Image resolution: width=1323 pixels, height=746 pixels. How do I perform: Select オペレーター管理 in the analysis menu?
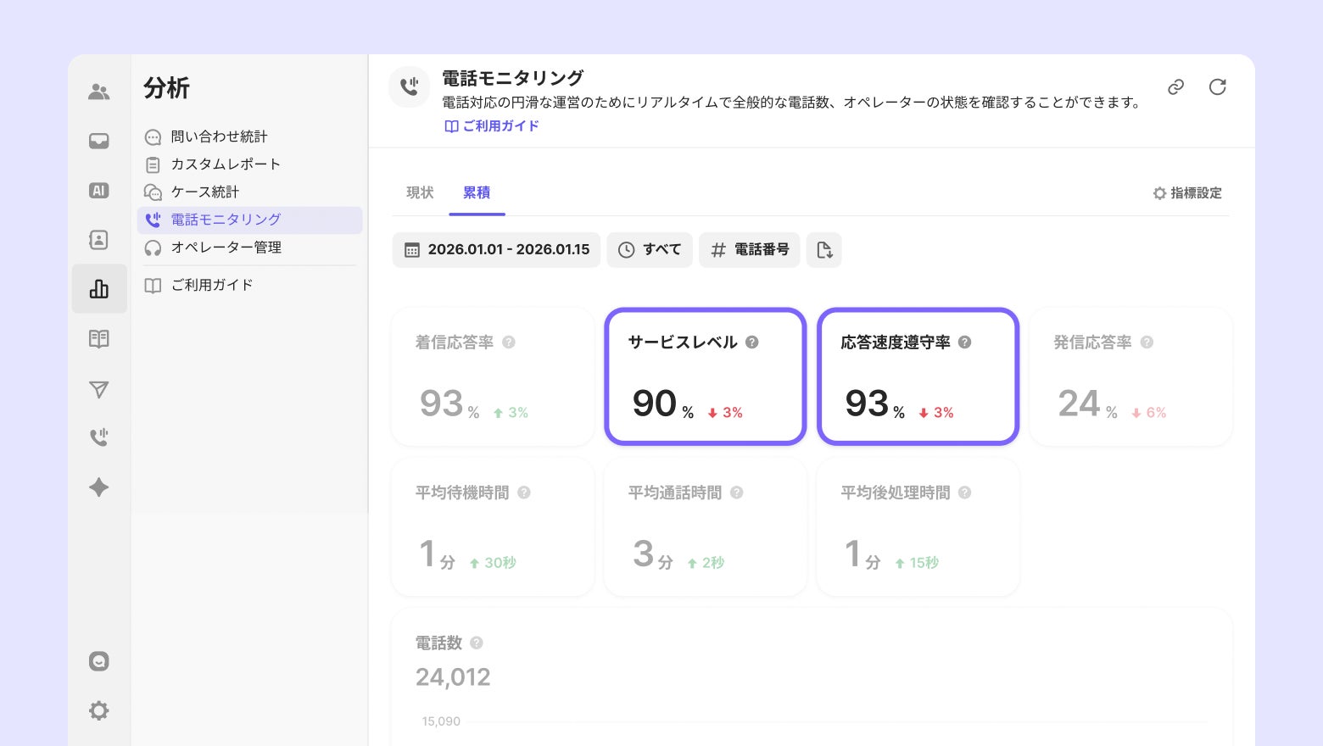tap(226, 248)
